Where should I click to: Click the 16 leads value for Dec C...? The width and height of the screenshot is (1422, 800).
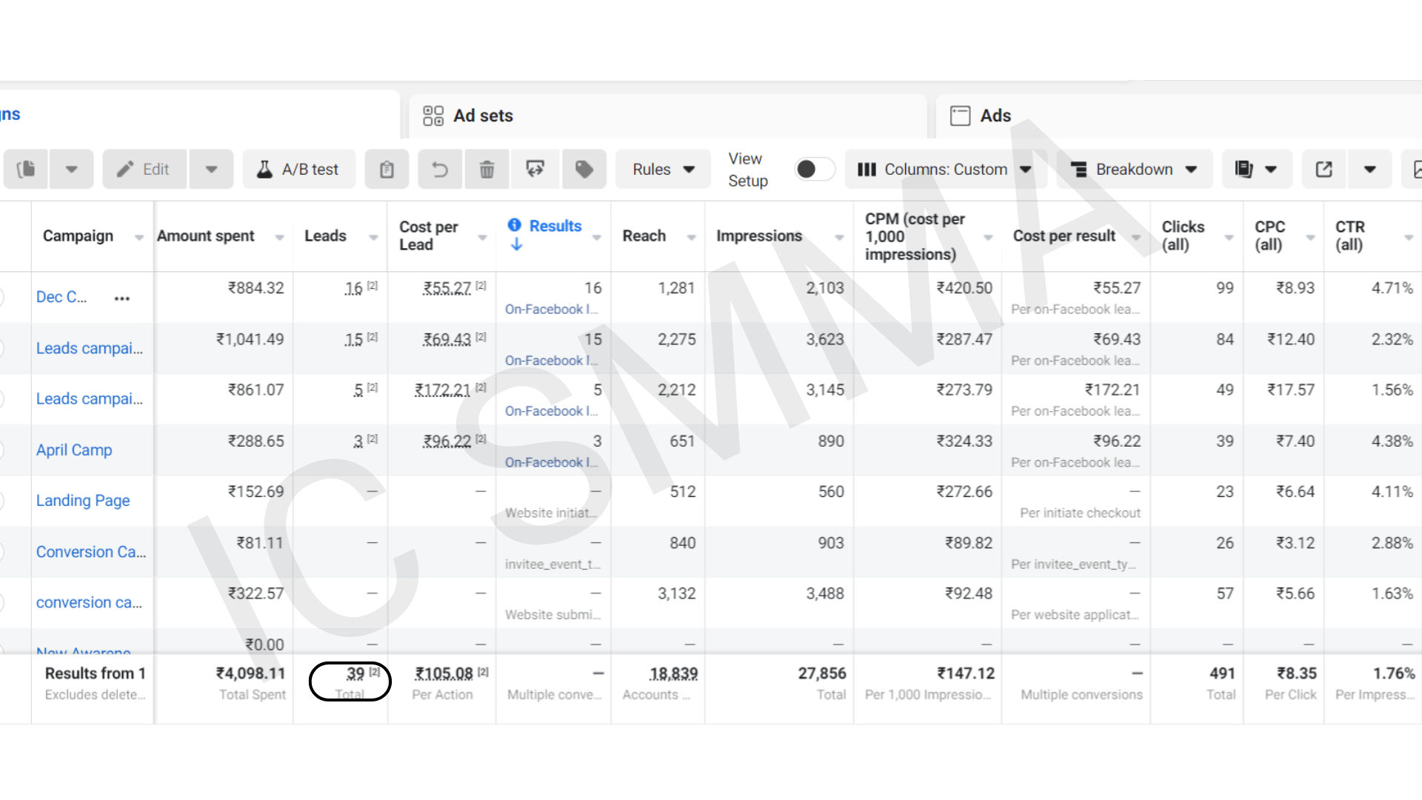click(x=354, y=288)
